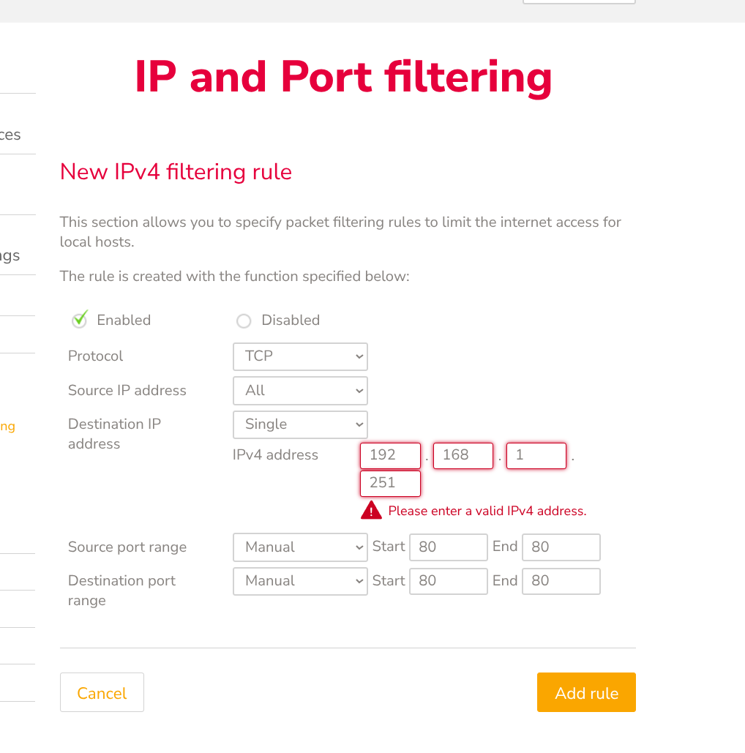
Task: Focus the Destination port range Start field
Action: point(448,581)
